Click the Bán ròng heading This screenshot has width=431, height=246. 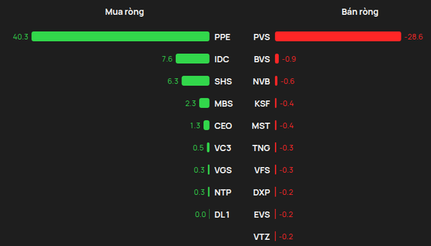[x=360, y=12]
